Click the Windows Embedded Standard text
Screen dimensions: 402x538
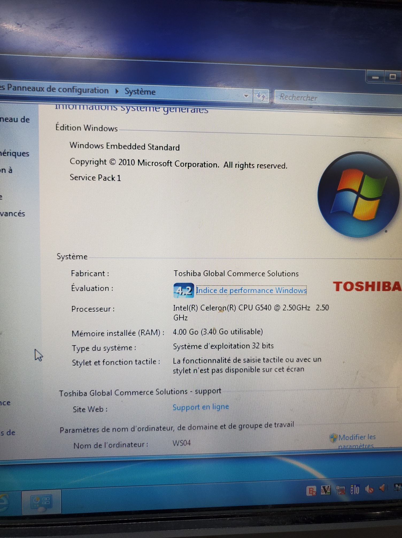pos(125,146)
